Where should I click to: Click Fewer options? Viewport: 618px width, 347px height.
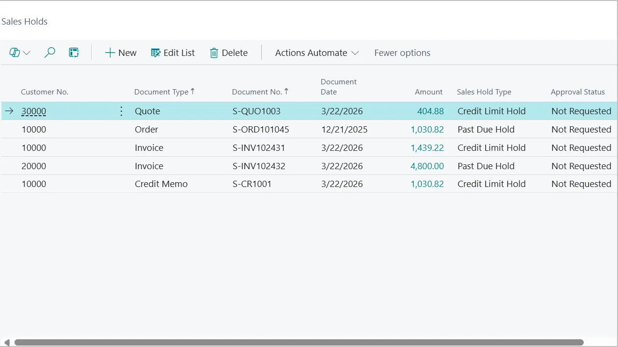[402, 53]
